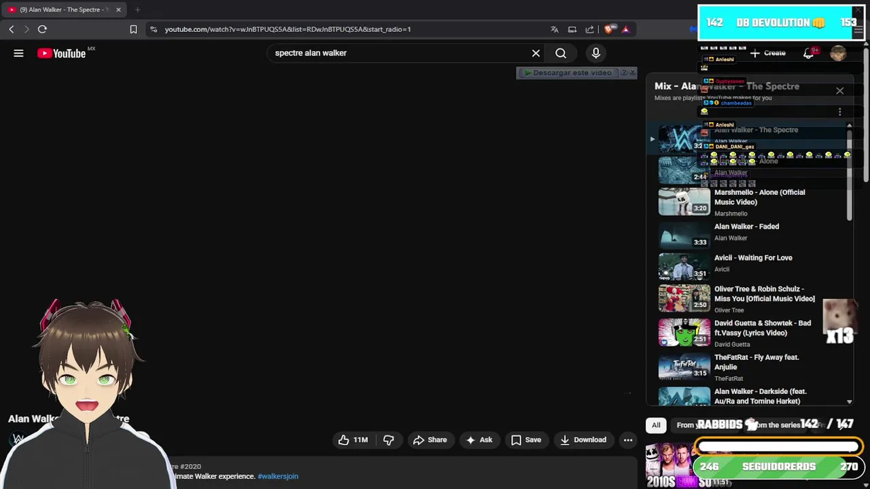Clear the search box with the X

[536, 53]
